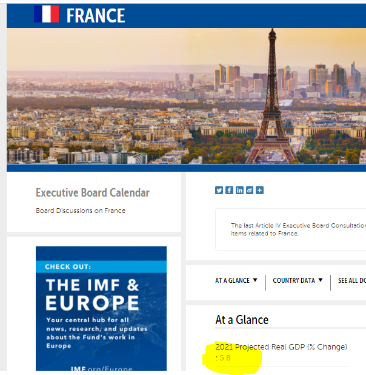Image resolution: width=366 pixels, height=375 pixels.
Task: Click the French flag icon
Action: [46, 15]
